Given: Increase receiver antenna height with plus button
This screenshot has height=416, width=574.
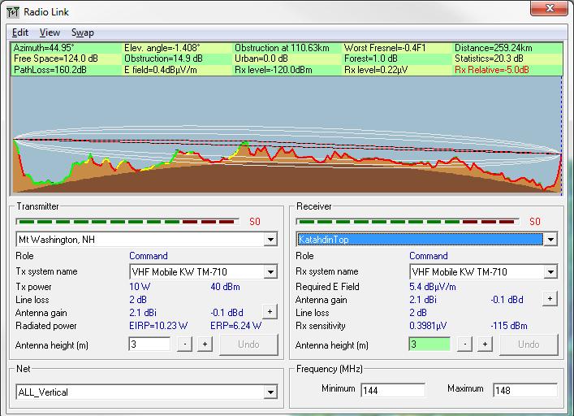Looking at the screenshot, I should (x=485, y=344).
